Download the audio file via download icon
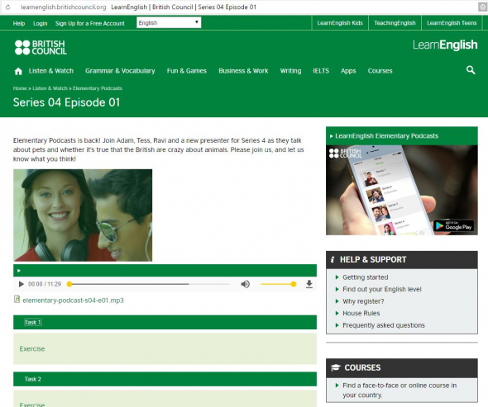The image size is (488, 407). click(x=309, y=284)
